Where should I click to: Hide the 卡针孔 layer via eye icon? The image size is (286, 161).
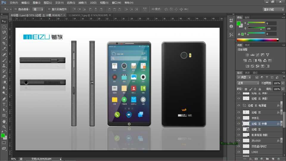(239, 118)
